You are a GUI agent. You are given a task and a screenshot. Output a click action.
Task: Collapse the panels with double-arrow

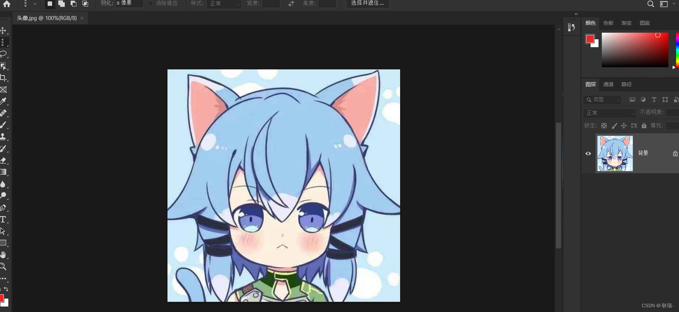click(x=576, y=14)
